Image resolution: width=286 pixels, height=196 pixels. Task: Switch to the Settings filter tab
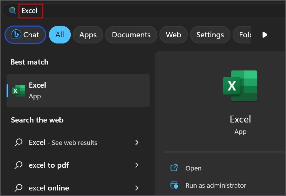(x=210, y=35)
